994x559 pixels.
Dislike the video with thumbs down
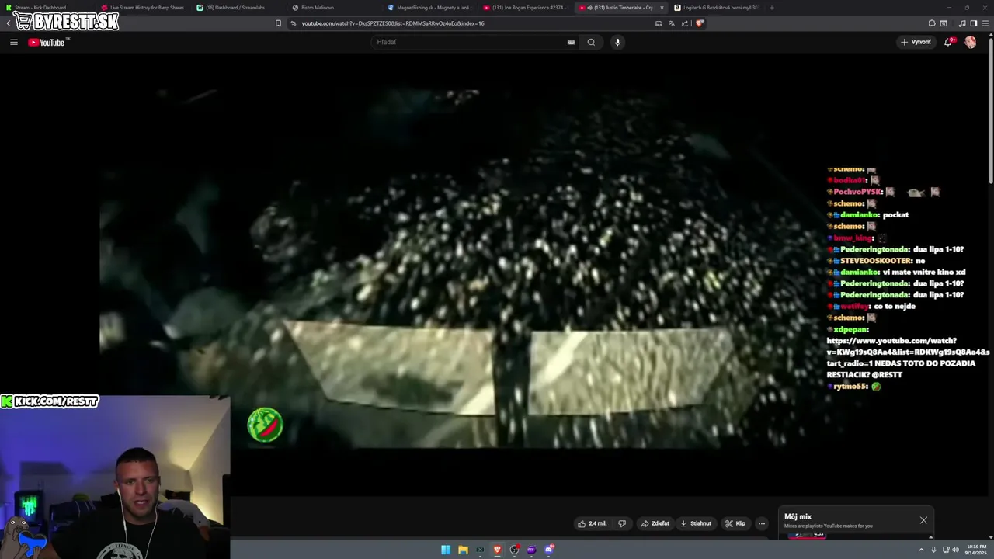click(x=622, y=523)
